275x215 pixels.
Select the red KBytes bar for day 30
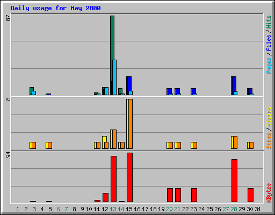click(x=250, y=195)
